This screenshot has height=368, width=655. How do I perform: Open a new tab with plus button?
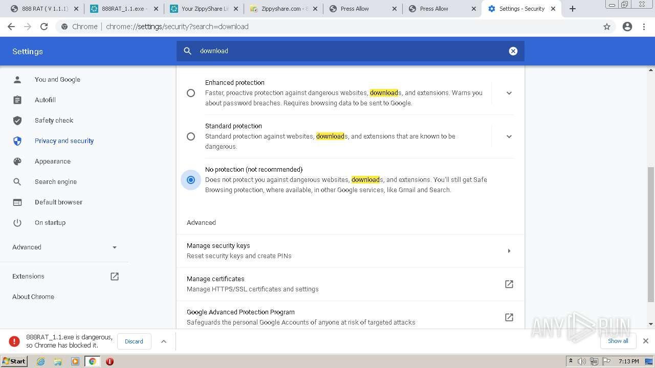[x=573, y=9]
